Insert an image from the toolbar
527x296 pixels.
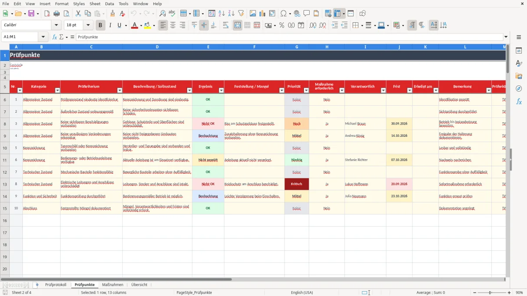(x=253, y=14)
